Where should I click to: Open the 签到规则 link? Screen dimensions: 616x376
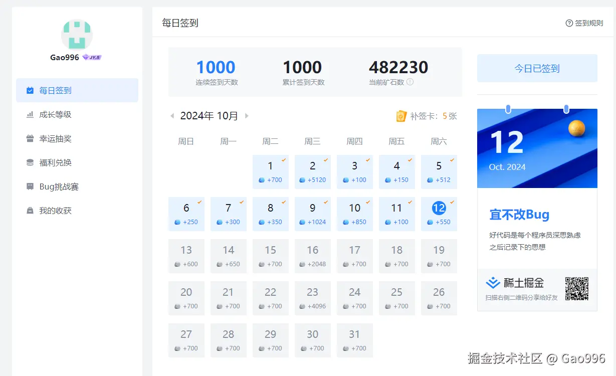(x=584, y=23)
